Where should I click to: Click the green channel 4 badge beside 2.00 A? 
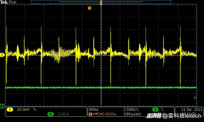(x=51, y=114)
